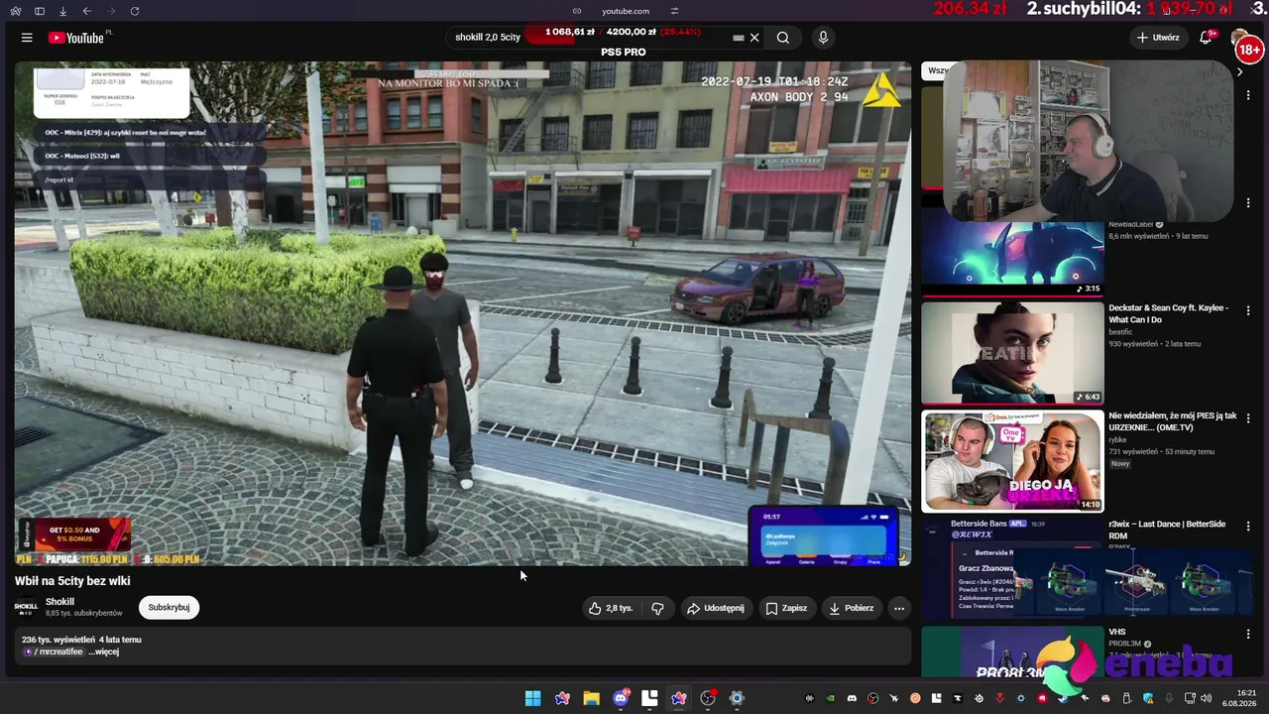
Task: Like the video with 2,8 tys.
Action: click(x=611, y=608)
